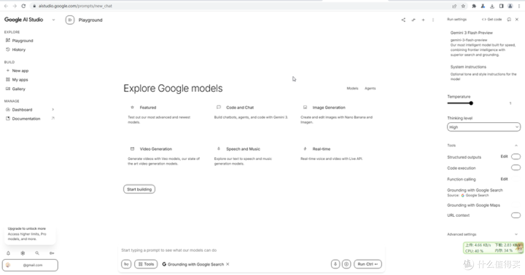525x275 pixels.
Task: Toggle Code execution switch
Action: click(516, 168)
